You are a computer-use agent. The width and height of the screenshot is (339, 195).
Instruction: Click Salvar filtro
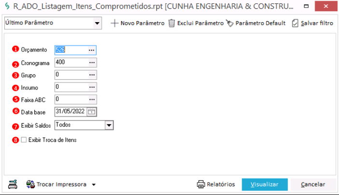coord(312,23)
